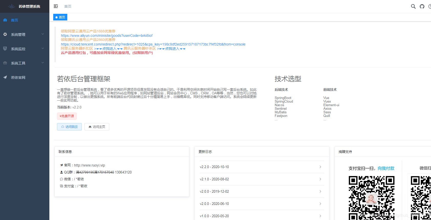This screenshot has width=431, height=220.
Task: Click the 支付宝：/ *若依 contact line
Action: tap(74, 186)
